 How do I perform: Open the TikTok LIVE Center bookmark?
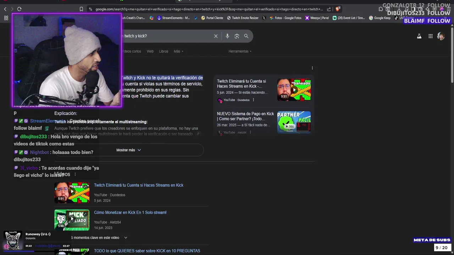404,18
